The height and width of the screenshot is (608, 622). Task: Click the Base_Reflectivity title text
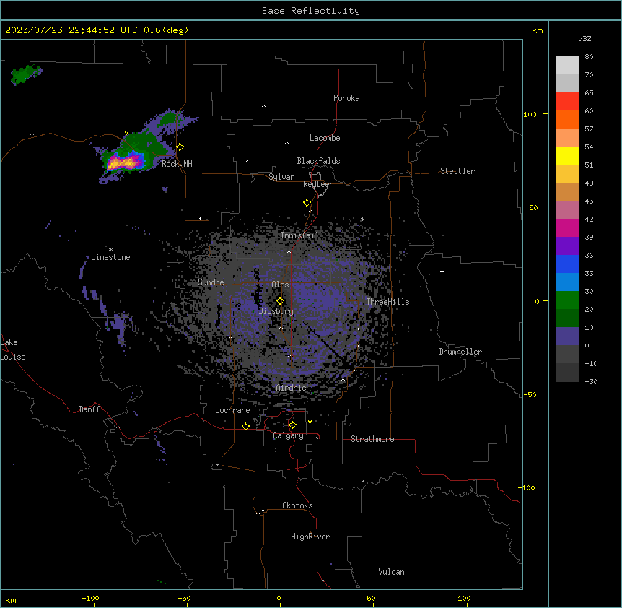pyautogui.click(x=311, y=11)
